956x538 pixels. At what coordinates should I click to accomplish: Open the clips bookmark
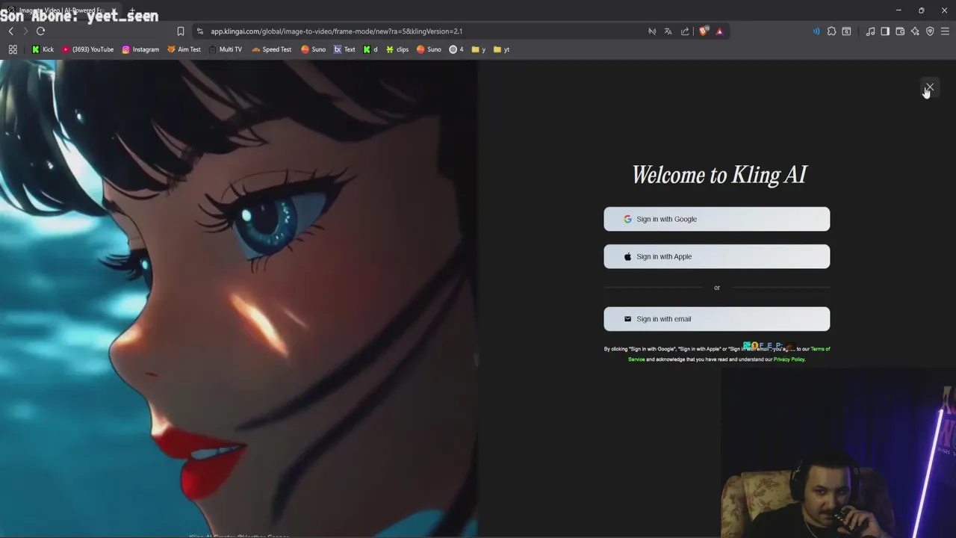(397, 49)
